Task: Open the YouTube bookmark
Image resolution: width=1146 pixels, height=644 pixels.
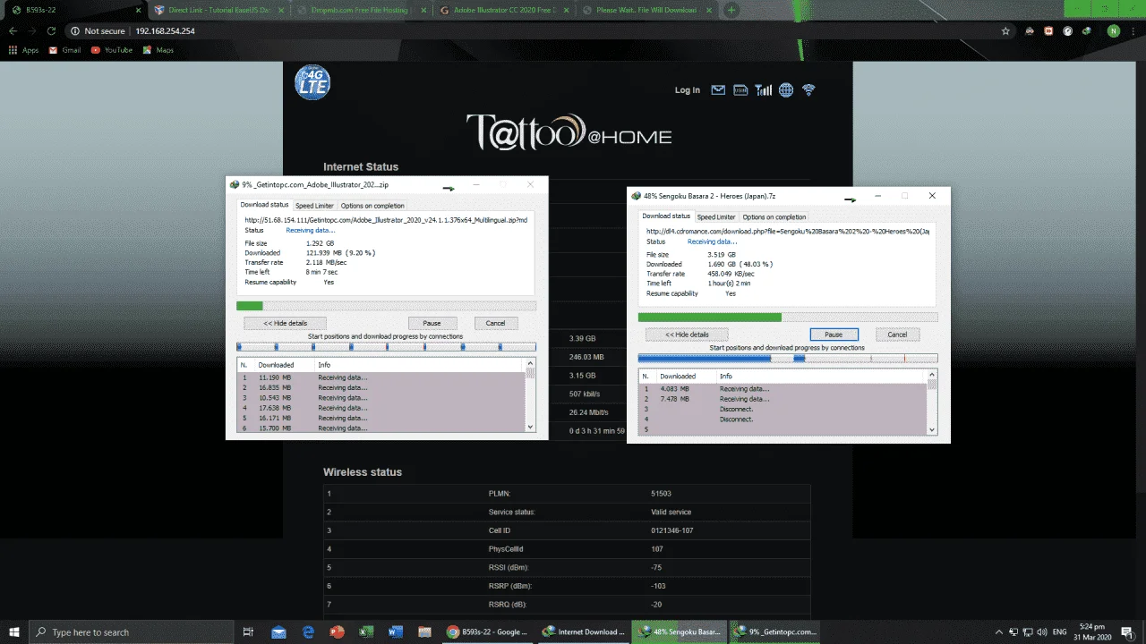Action: click(112, 50)
